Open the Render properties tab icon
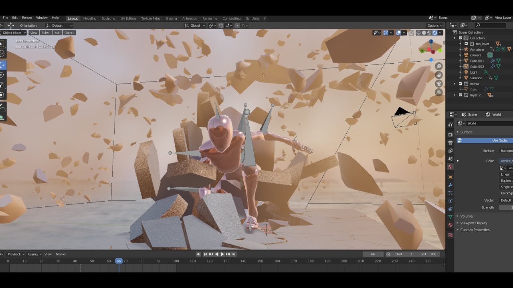The height and width of the screenshot is (288, 513). pos(450,134)
